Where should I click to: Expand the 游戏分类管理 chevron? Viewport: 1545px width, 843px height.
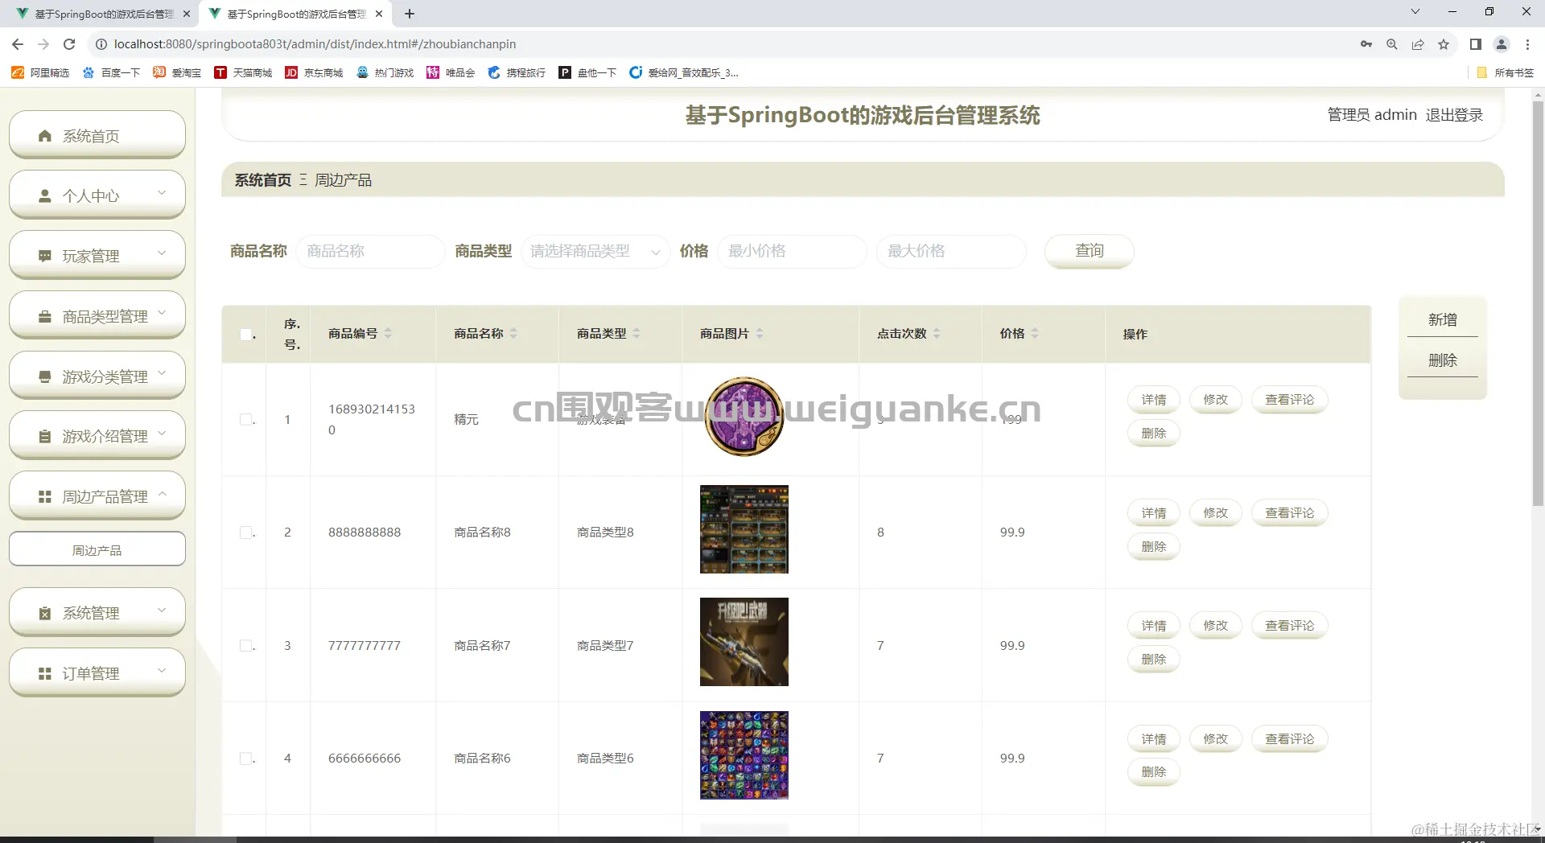pyautogui.click(x=162, y=373)
